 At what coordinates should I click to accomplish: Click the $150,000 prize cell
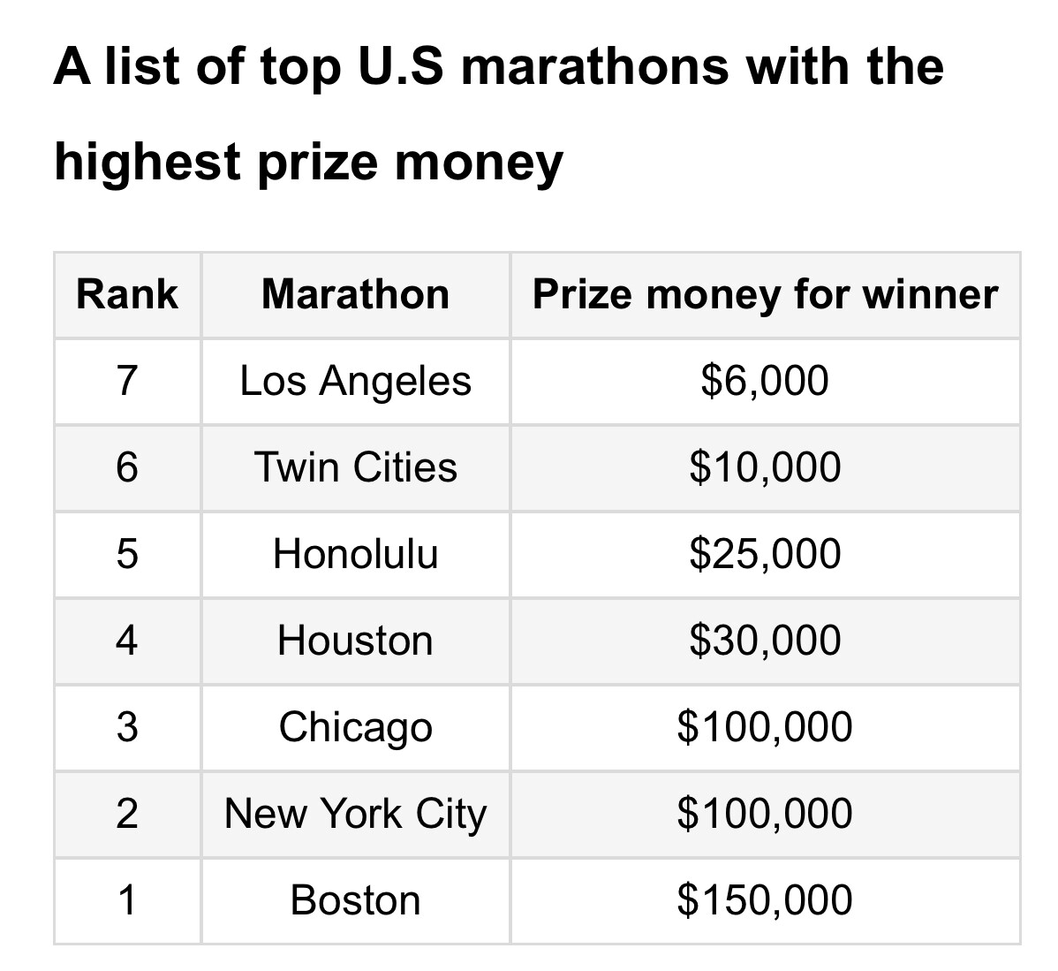[x=765, y=900]
